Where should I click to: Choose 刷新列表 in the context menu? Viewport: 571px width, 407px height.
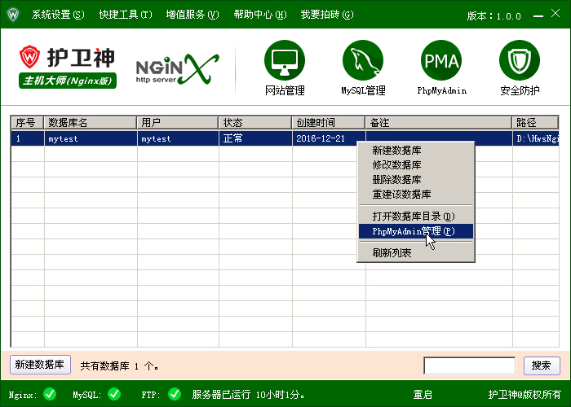[x=416, y=252]
